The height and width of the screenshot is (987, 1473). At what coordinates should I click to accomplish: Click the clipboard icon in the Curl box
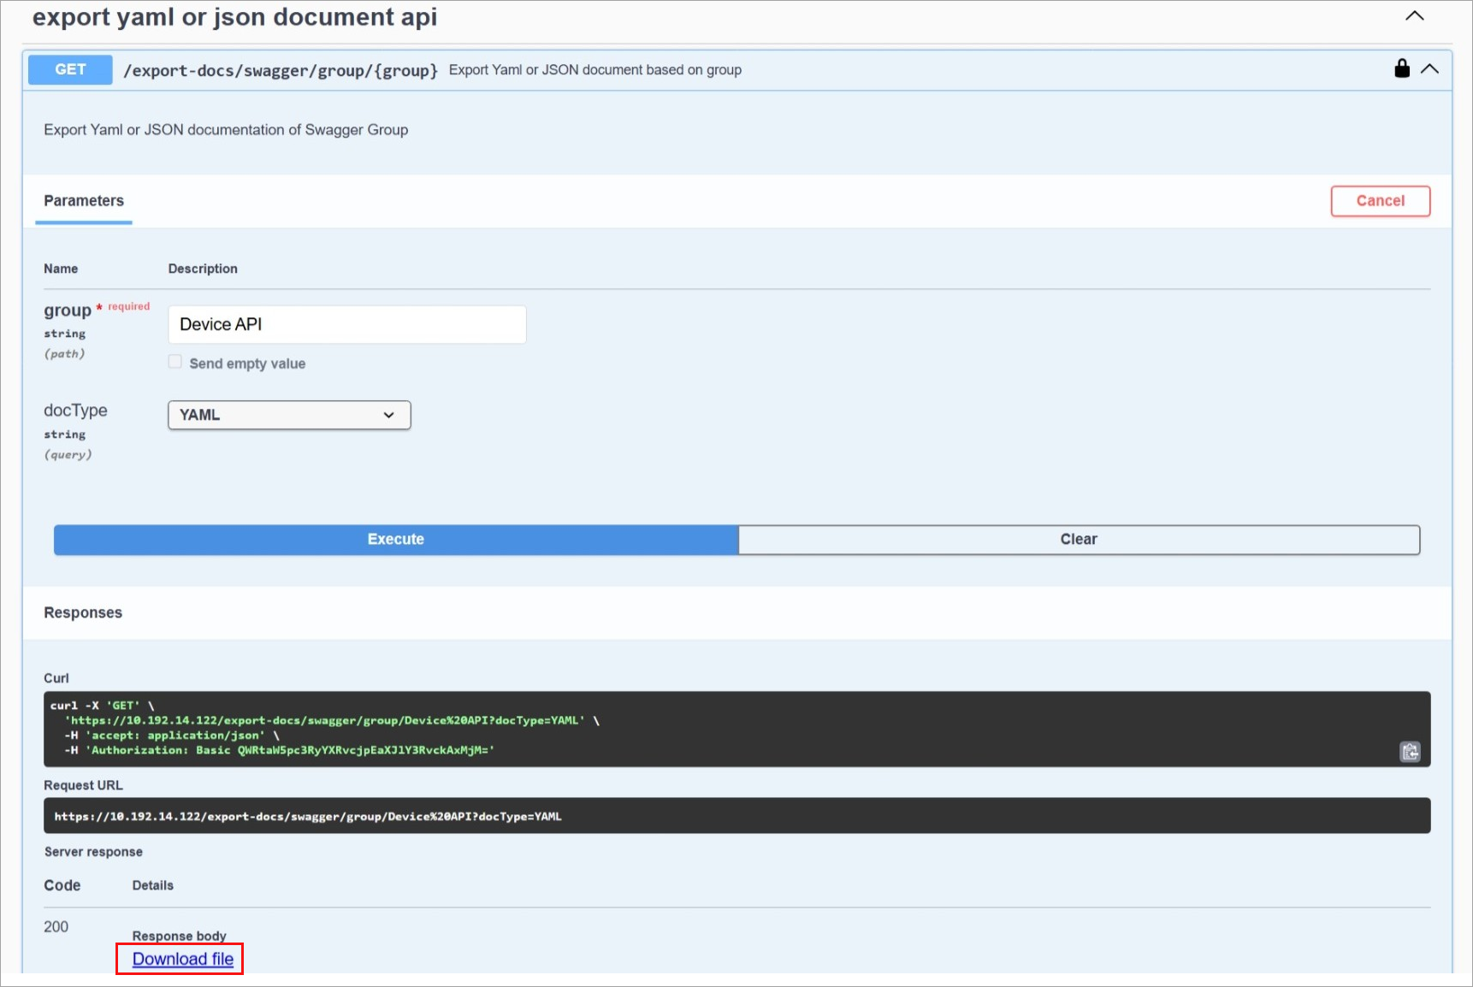[1411, 753]
